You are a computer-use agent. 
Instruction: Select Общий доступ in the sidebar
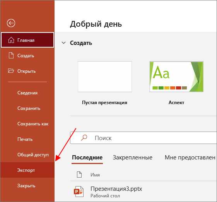(27, 155)
